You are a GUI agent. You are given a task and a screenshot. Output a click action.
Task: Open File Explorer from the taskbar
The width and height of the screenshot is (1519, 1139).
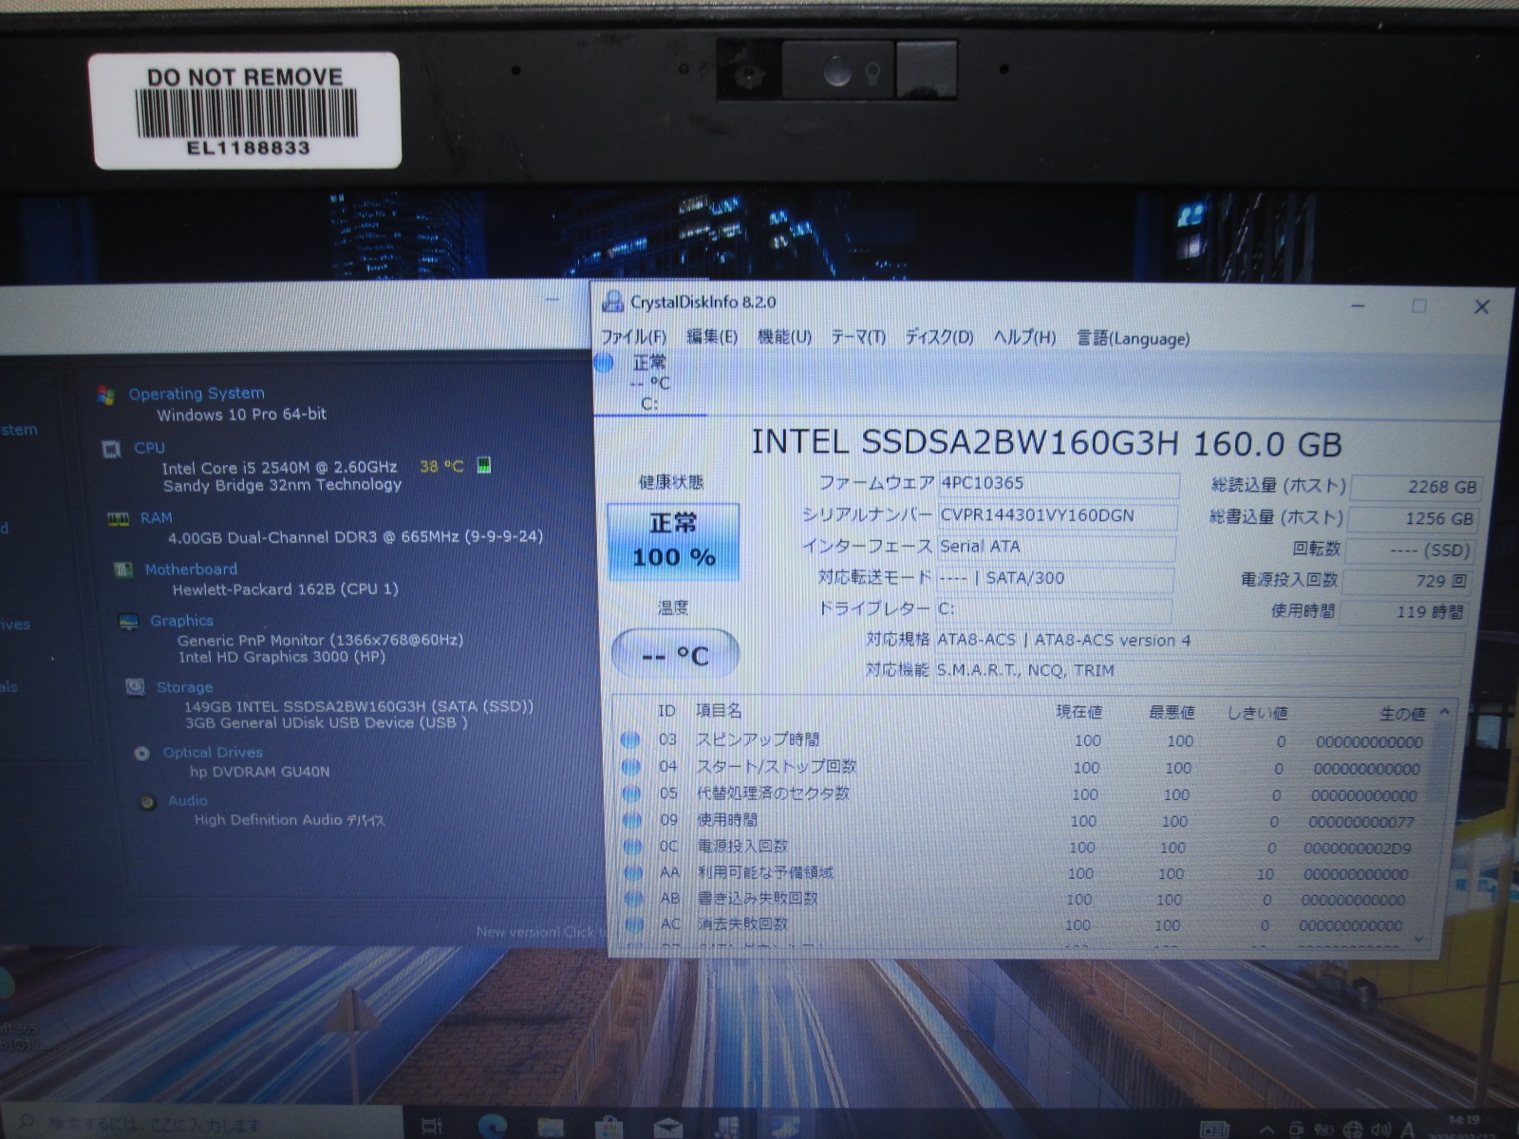pos(550,1127)
